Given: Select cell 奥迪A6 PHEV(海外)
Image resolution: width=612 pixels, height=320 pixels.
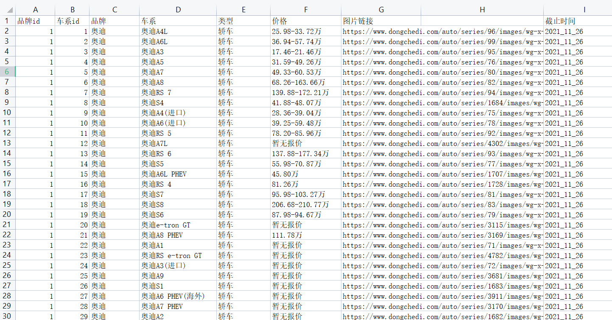Looking at the screenshot, I should pyautogui.click(x=178, y=296).
